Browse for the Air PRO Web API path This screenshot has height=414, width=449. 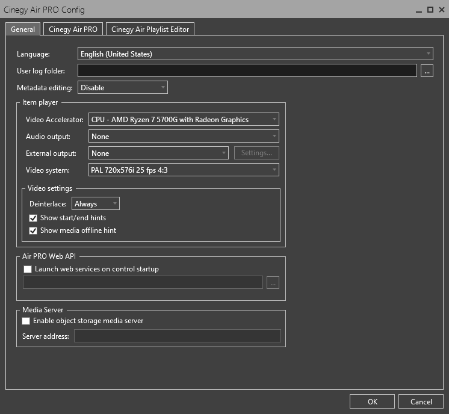pyautogui.click(x=273, y=283)
